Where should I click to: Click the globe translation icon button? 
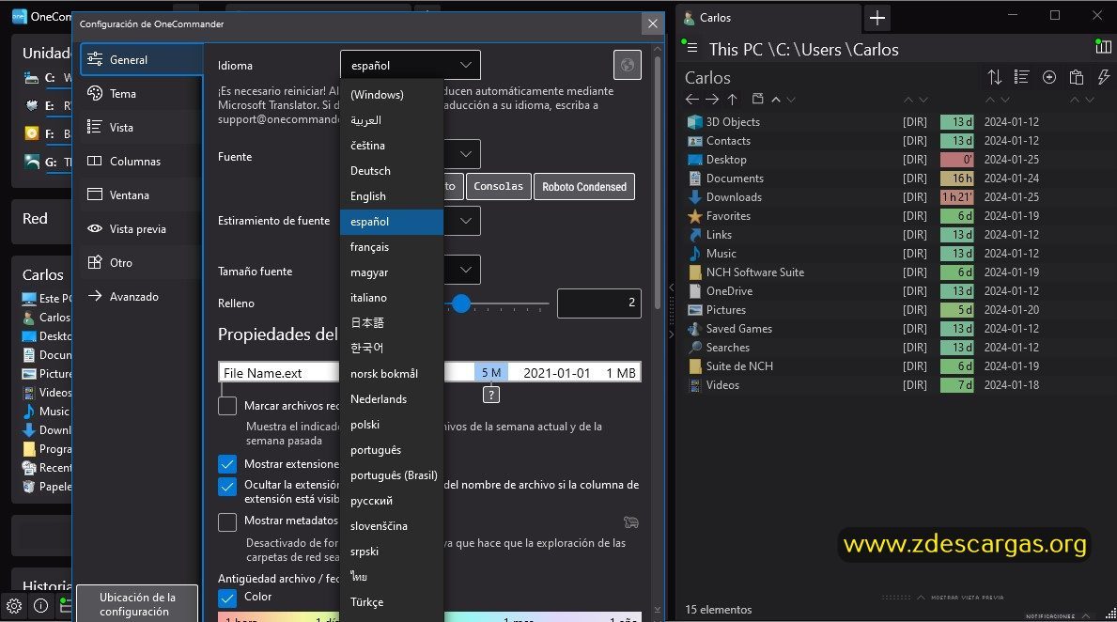pyautogui.click(x=627, y=65)
